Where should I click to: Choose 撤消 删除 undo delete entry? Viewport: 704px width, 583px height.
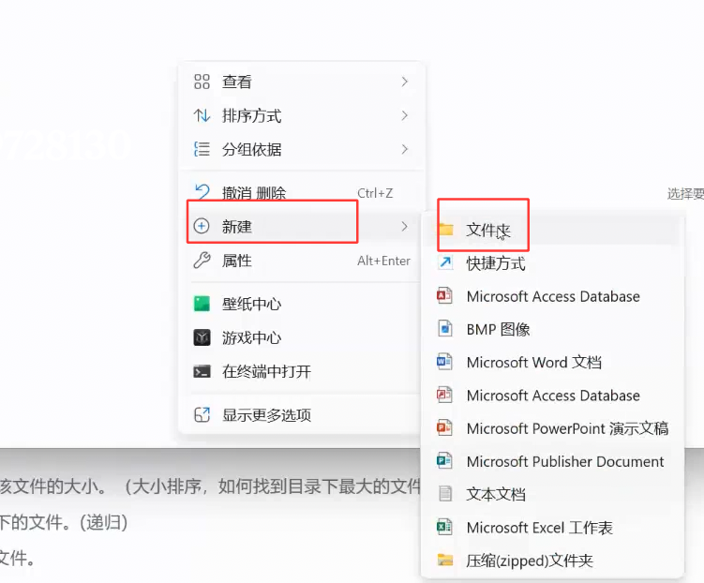tap(301, 193)
